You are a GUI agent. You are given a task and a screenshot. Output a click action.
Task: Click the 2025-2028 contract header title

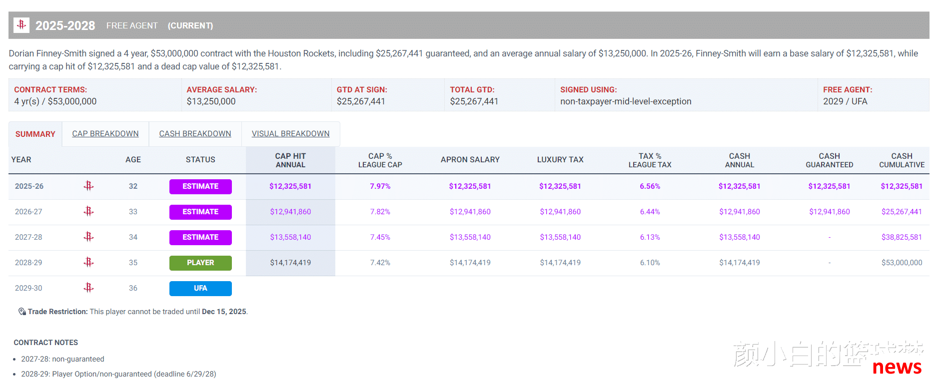pyautogui.click(x=65, y=25)
